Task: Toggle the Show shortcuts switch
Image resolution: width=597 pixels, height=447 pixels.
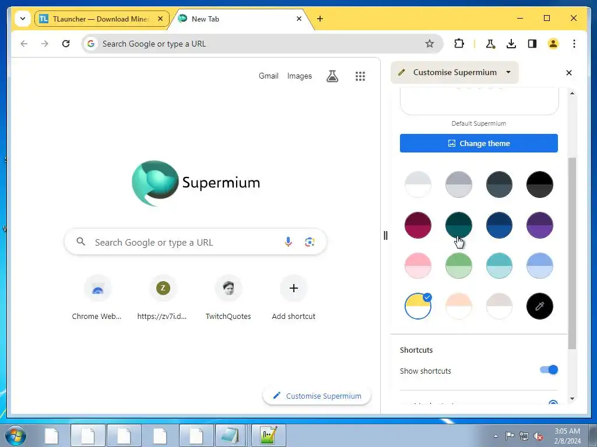Action: click(549, 370)
